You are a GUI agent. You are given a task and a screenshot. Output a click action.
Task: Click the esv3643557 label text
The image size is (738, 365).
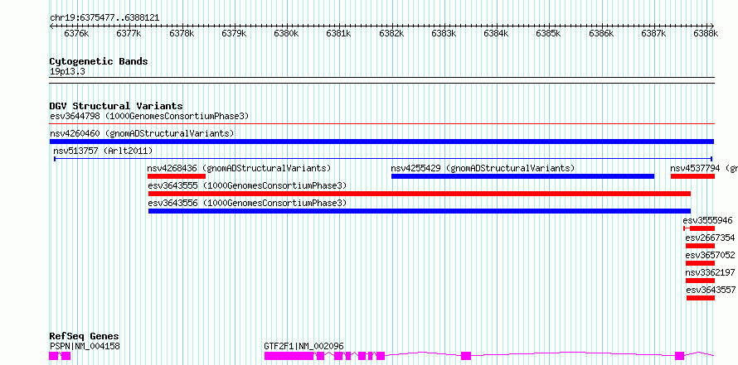pos(711,290)
